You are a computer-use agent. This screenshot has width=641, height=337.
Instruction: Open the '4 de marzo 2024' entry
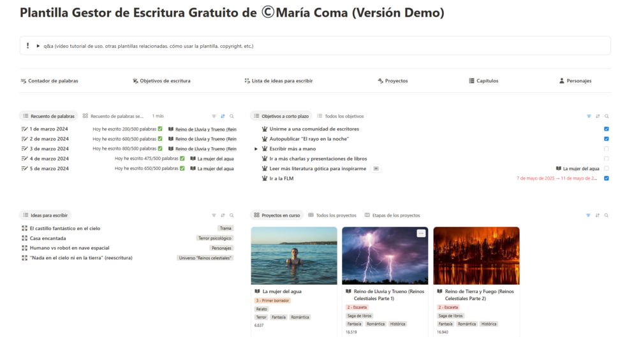(x=49, y=159)
